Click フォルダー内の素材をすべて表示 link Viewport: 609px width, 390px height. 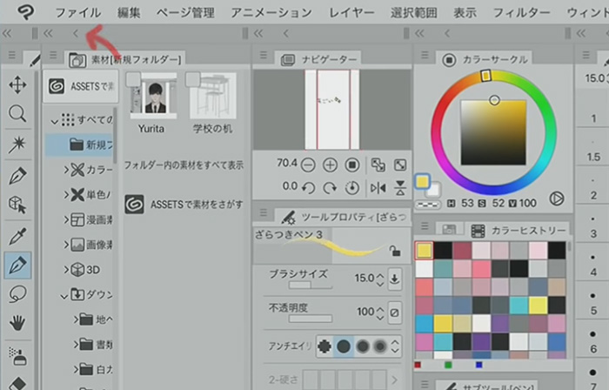(x=184, y=165)
